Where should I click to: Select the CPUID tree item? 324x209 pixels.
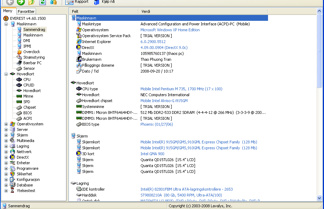tap(29, 85)
